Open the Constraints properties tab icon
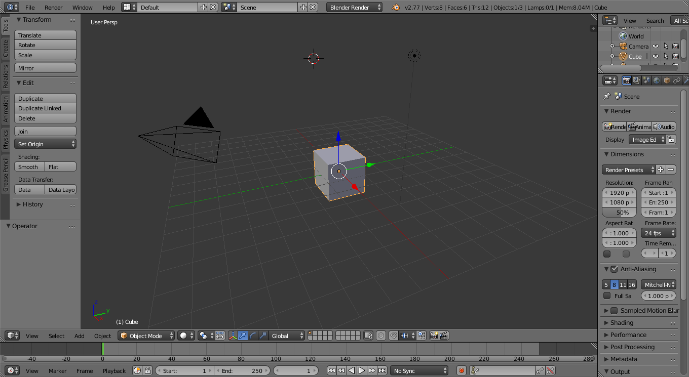This screenshot has width=689, height=377. [677, 80]
